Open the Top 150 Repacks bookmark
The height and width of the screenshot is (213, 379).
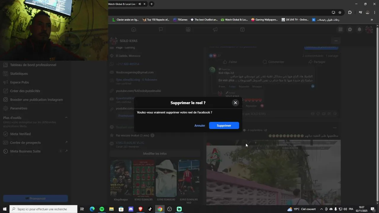156,20
